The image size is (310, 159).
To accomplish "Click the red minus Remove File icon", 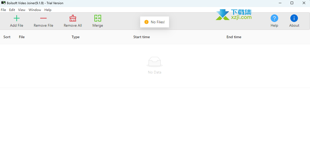I will [x=43, y=18].
